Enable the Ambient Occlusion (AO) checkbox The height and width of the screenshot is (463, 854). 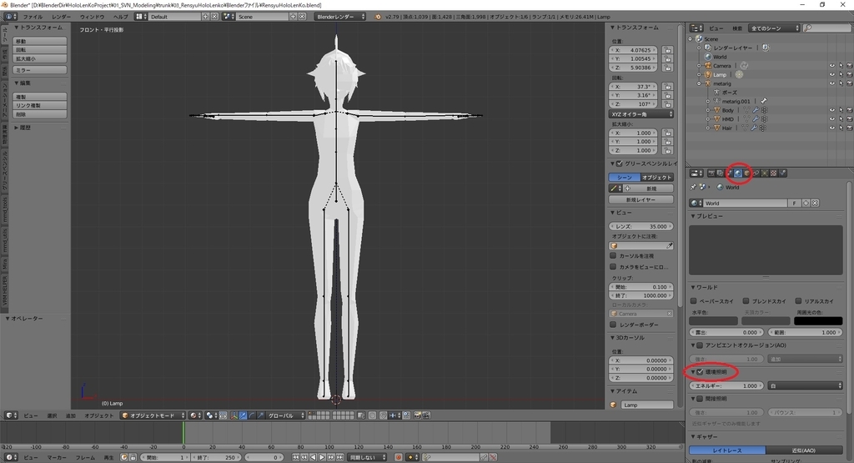(700, 345)
